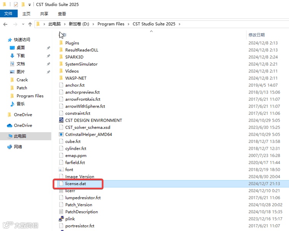The width and height of the screenshot is (289, 231).
Task: Click the anchor.fct file icon
Action: click(61, 85)
